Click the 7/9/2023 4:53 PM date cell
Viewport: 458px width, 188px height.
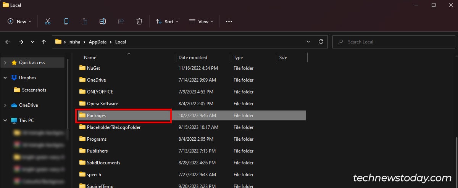[x=196, y=92]
